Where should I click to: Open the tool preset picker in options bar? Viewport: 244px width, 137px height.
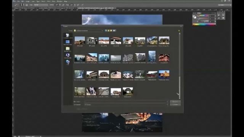(x=16, y=5)
